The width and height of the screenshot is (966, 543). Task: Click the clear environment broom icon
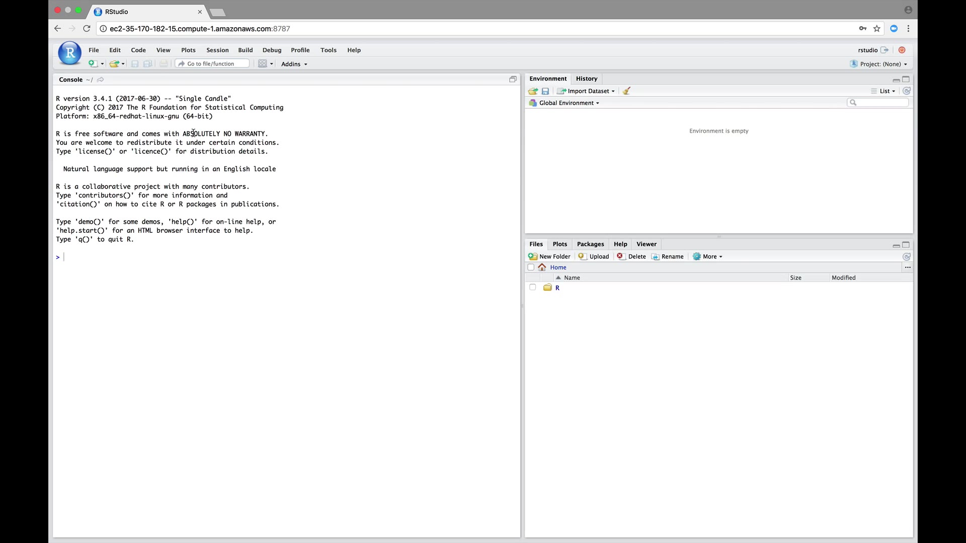pos(626,91)
